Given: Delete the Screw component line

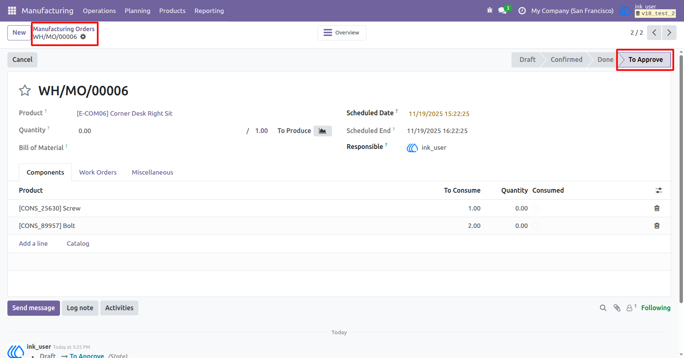Looking at the screenshot, I should click(657, 208).
